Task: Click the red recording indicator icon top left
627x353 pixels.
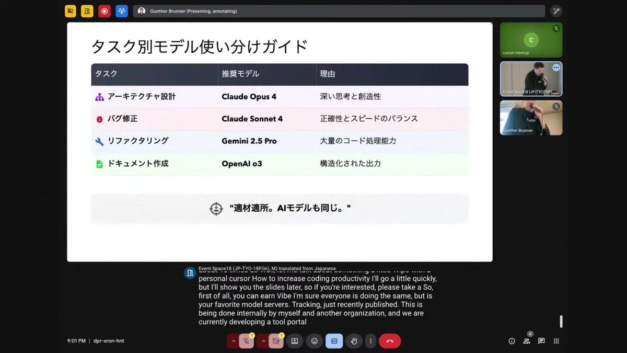Action: click(104, 10)
